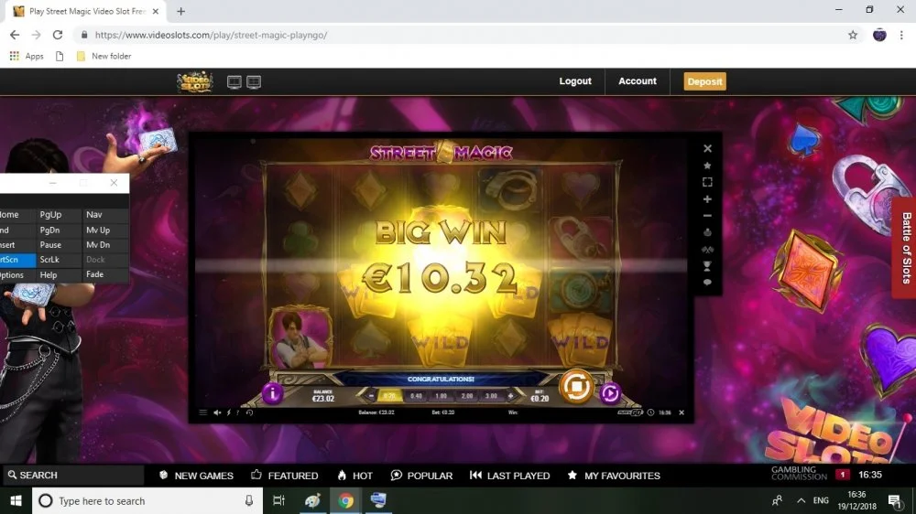Viewport: 916px width, 514px height.
Task: Shrink the game window with minus icon
Action: (x=707, y=216)
